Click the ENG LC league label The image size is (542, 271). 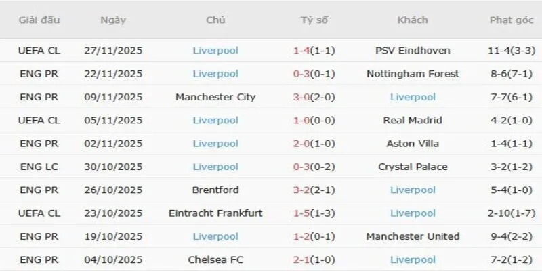[x=39, y=167]
